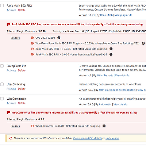Select the SweepPress Pro plugin checkbox
The height and width of the screenshot is (146, 146).
click(x=2, y=66)
